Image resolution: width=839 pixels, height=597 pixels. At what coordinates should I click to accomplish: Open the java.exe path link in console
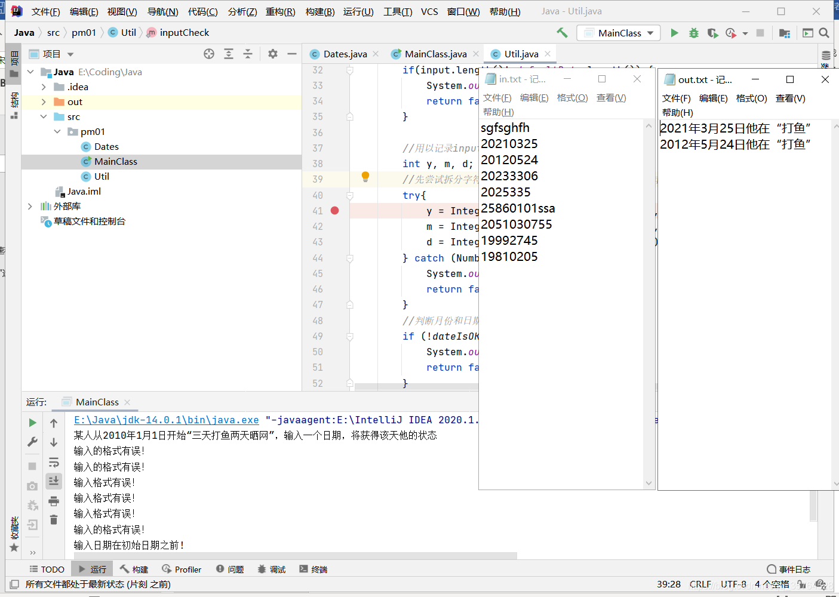166,420
